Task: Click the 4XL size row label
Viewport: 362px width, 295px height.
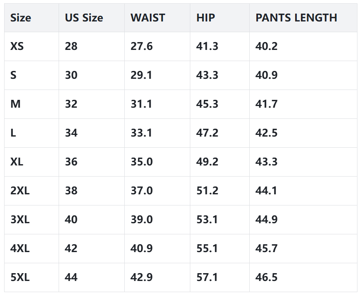Action: point(20,249)
